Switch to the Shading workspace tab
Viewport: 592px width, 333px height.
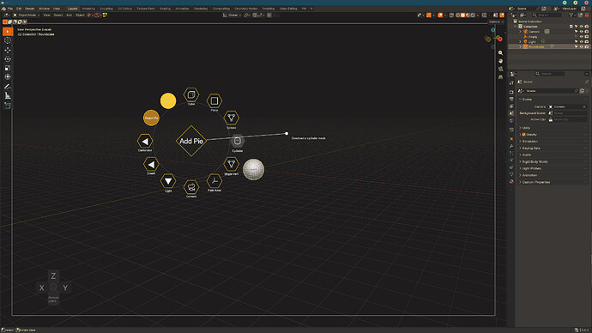(165, 9)
